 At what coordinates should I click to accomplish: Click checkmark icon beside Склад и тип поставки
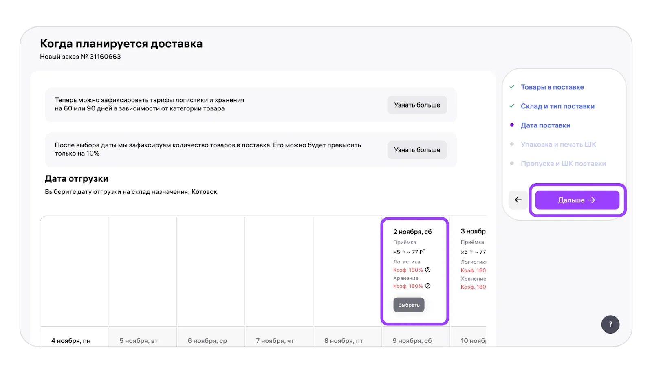tap(512, 106)
